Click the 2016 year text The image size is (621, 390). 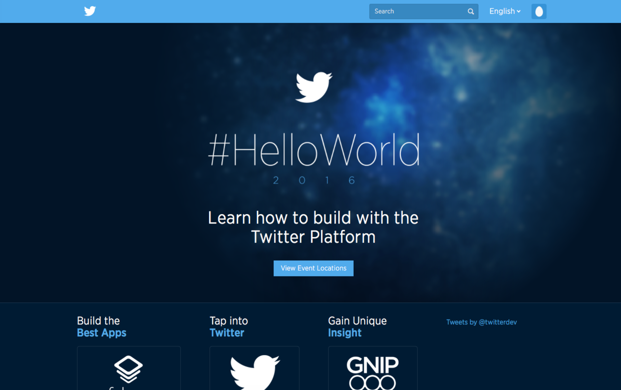(x=314, y=180)
